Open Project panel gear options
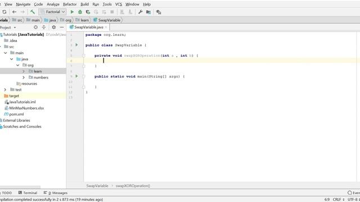The width and height of the screenshot is (360, 202). click(54, 27)
